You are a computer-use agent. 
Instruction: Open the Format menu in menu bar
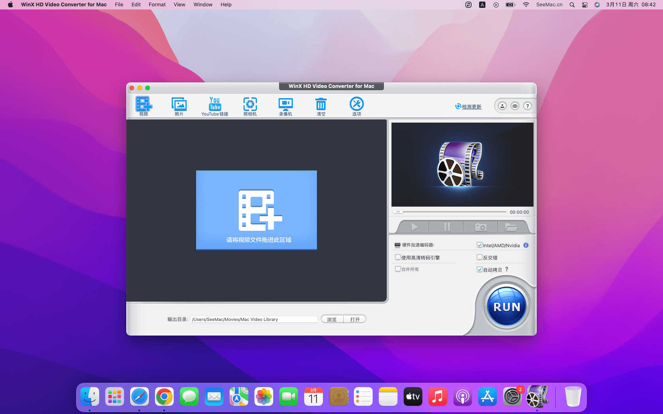[157, 5]
